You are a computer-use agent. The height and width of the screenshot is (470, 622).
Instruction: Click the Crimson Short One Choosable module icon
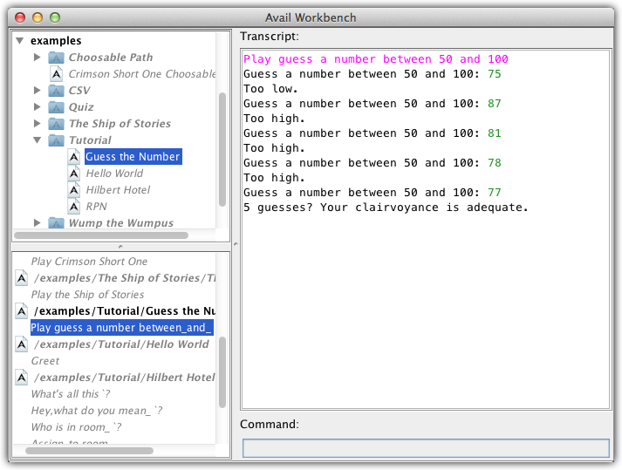point(57,74)
